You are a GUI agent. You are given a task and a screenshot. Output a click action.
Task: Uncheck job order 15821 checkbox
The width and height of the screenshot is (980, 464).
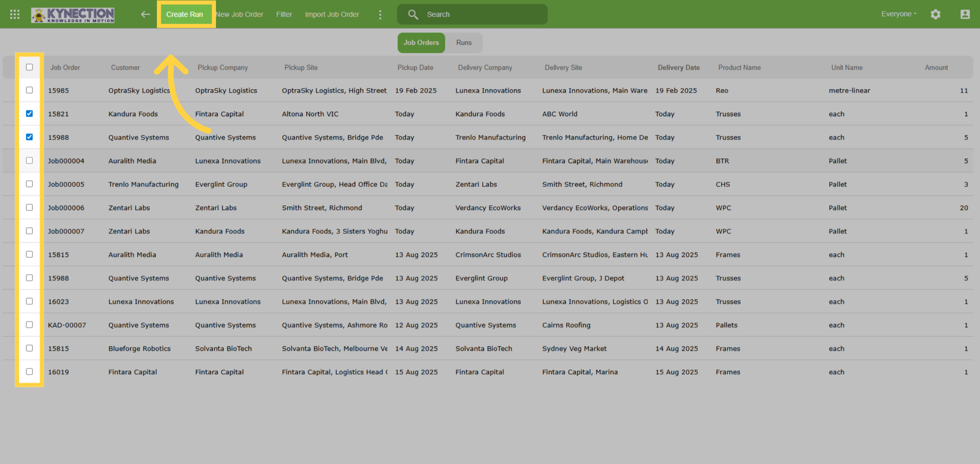29,113
